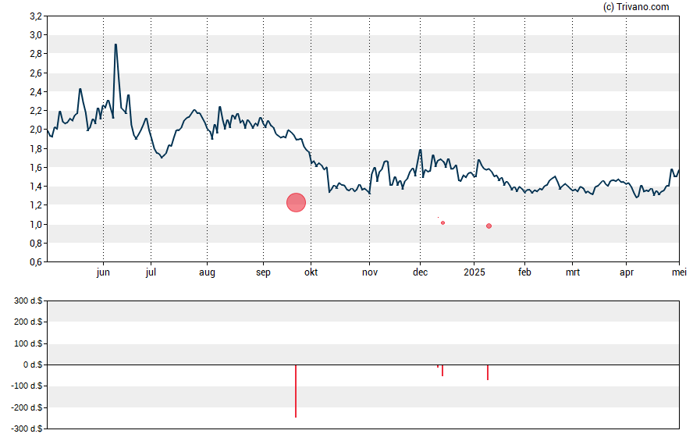This screenshot has width=693, height=441.
Task: Click the '3,2' price axis value
Action: 36,16
